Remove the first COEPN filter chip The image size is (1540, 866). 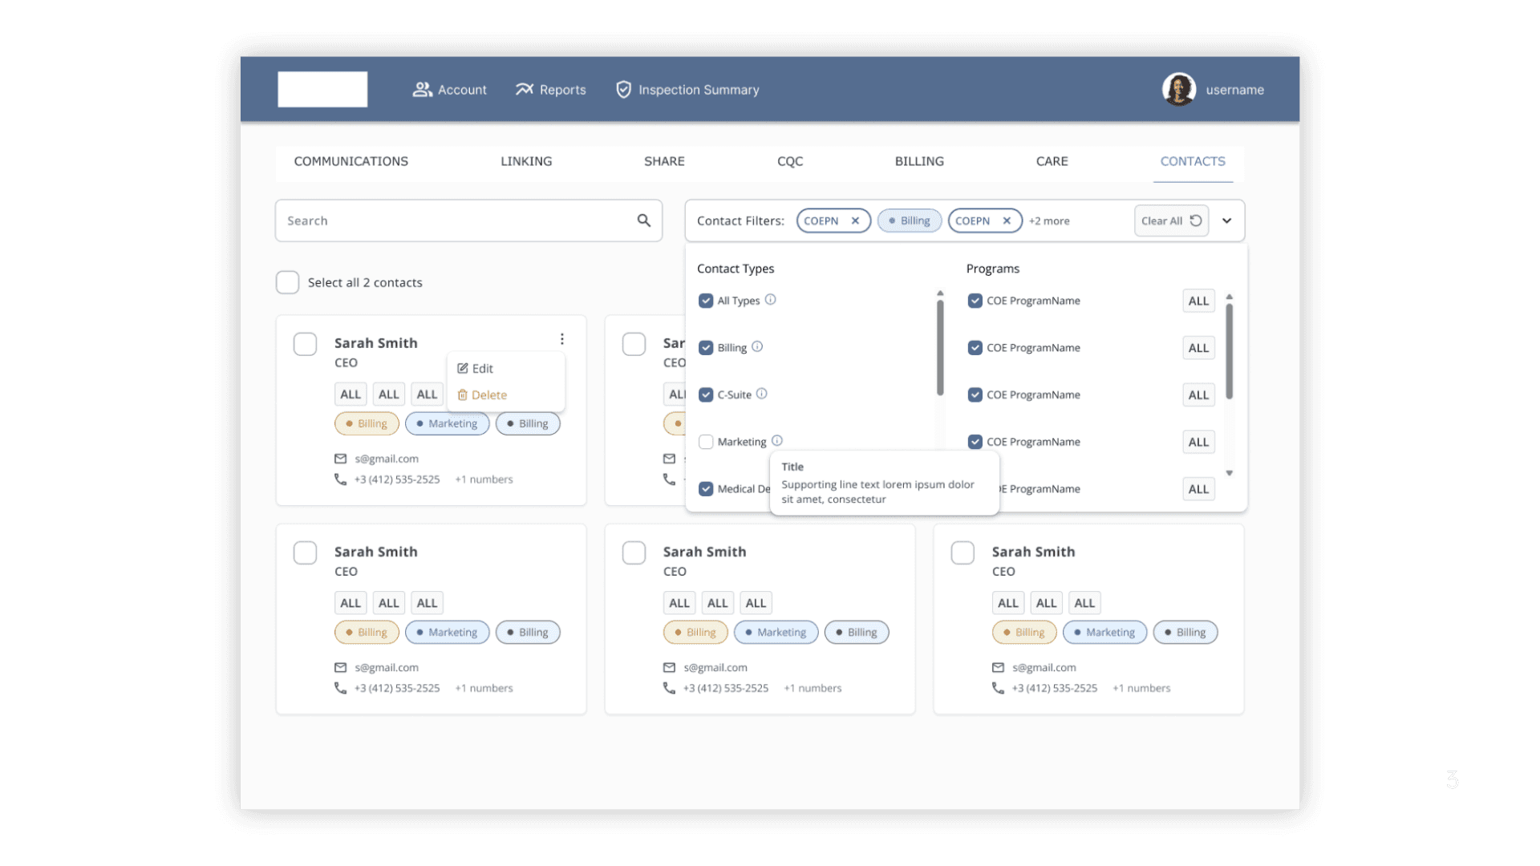tap(855, 221)
